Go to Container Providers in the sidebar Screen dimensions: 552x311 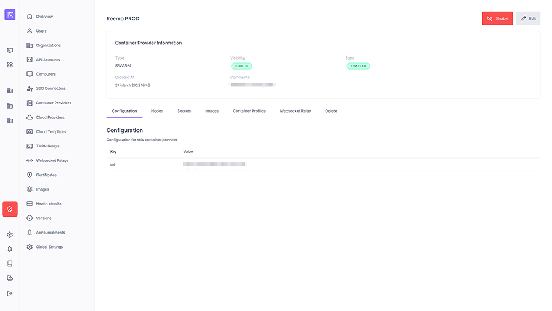(x=53, y=103)
